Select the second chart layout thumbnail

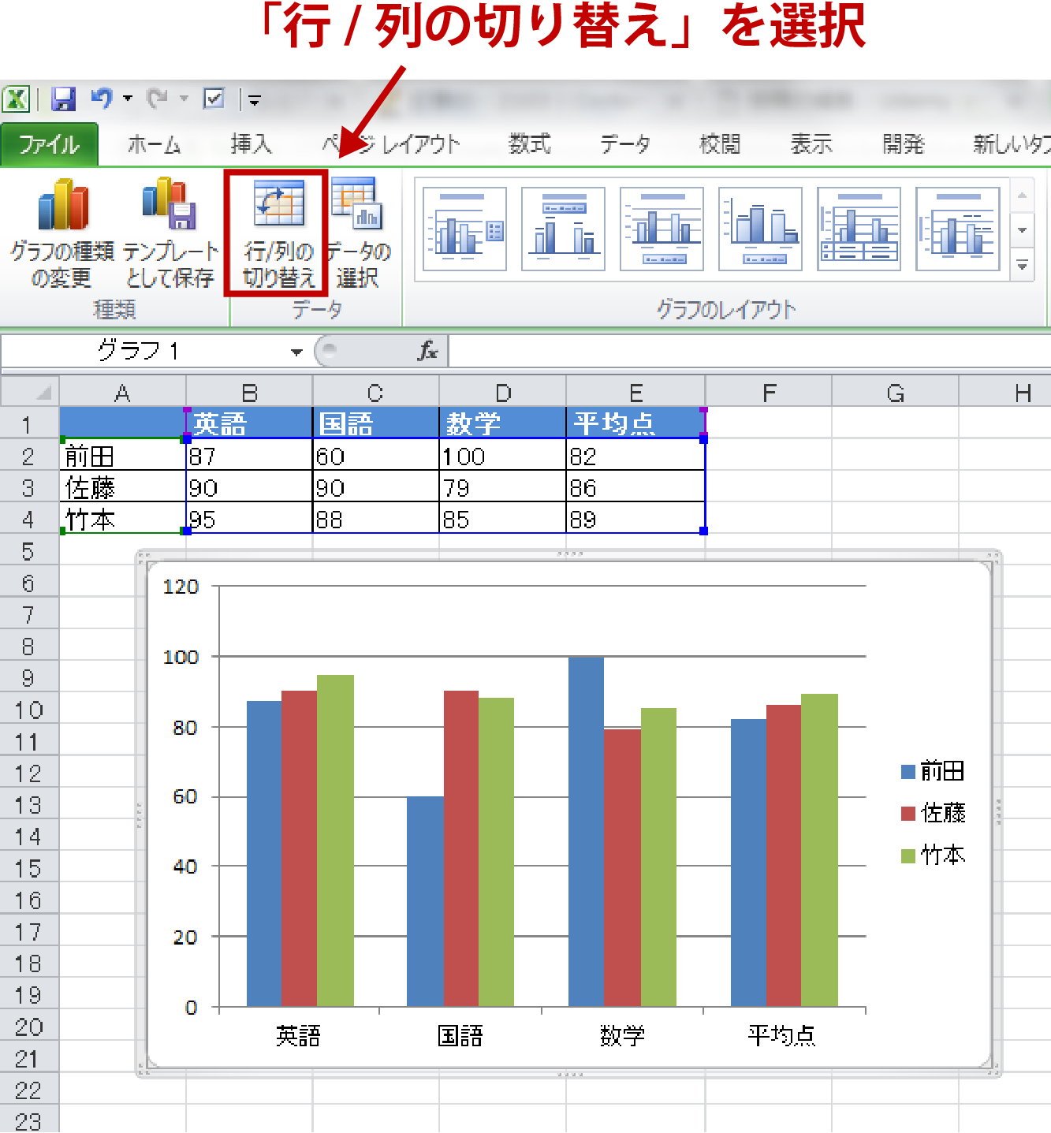pyautogui.click(x=563, y=229)
